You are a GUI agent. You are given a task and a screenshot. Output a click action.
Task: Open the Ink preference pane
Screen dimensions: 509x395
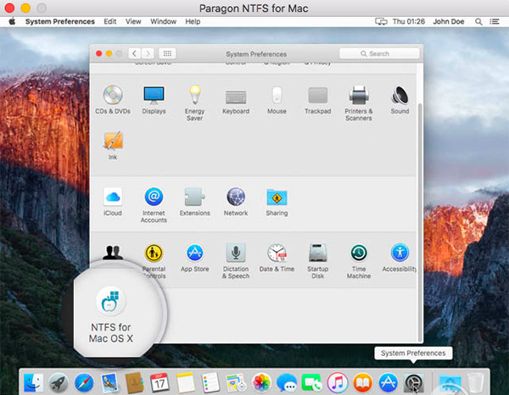113,145
